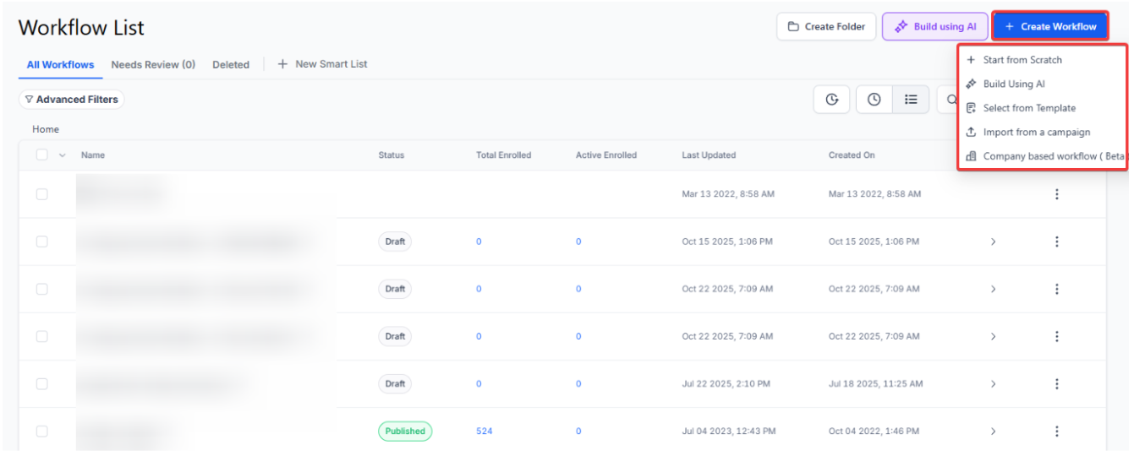Click the 524 total enrolled link
The width and height of the screenshot is (1134, 456).
[484, 432]
